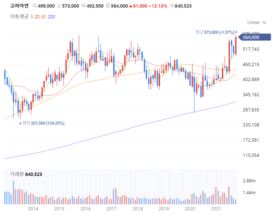Toggle the 5-period moving average
Screen dimensions: 273x220
coord(32,17)
